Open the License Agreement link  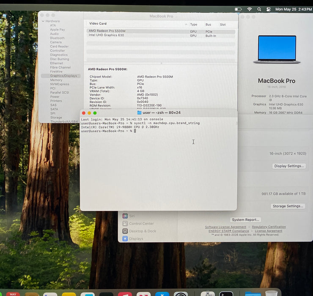pyautogui.click(x=269, y=231)
